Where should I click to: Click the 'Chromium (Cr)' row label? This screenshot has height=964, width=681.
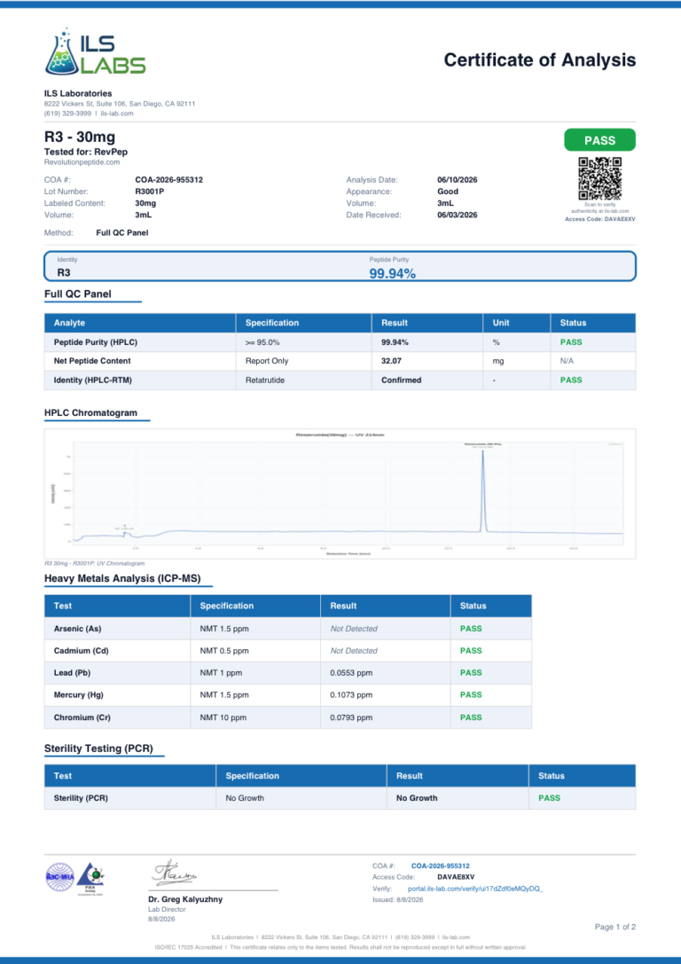82,717
